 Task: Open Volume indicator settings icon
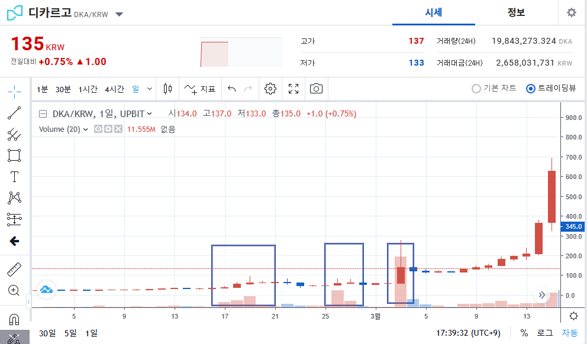[108, 129]
